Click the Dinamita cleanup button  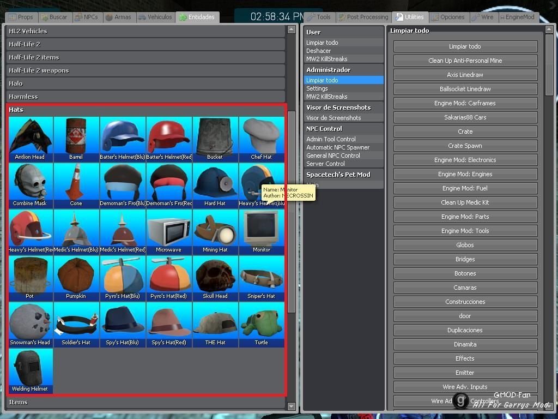coord(465,345)
